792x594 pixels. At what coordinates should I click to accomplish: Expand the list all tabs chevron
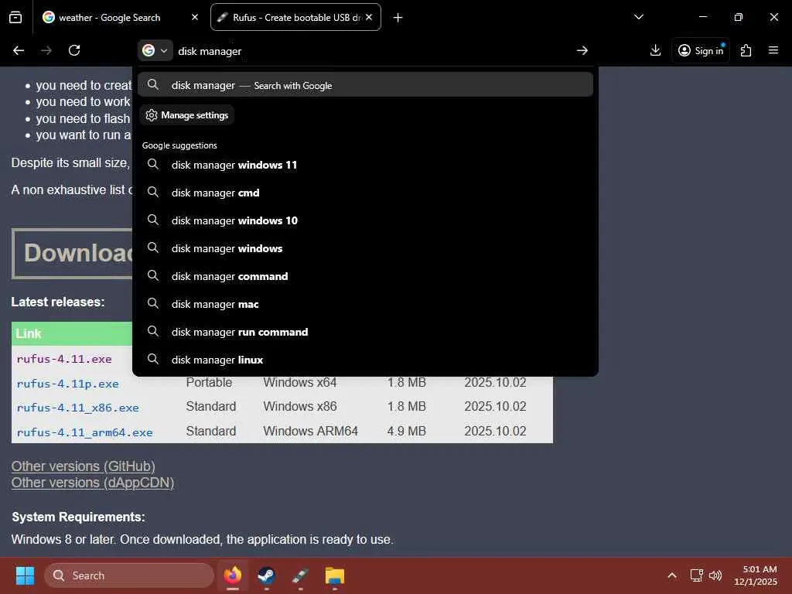[x=638, y=17]
